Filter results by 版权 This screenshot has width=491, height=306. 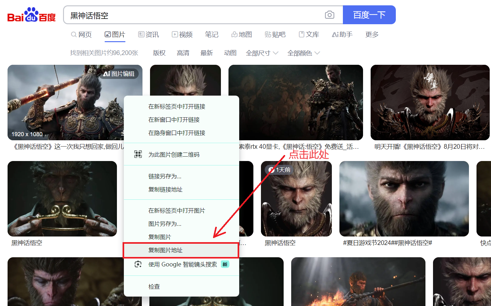click(x=159, y=53)
